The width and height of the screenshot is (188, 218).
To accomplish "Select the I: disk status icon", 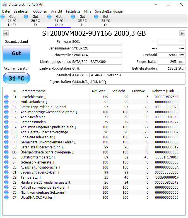I will point(73,17).
